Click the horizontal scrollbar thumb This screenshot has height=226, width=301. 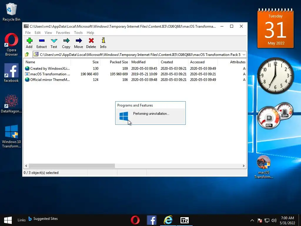(x=72, y=166)
